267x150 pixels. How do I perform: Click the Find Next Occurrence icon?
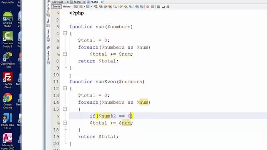(106, 7)
